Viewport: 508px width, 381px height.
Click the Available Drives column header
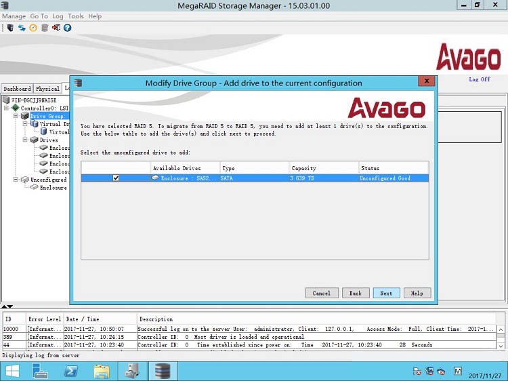185,168
